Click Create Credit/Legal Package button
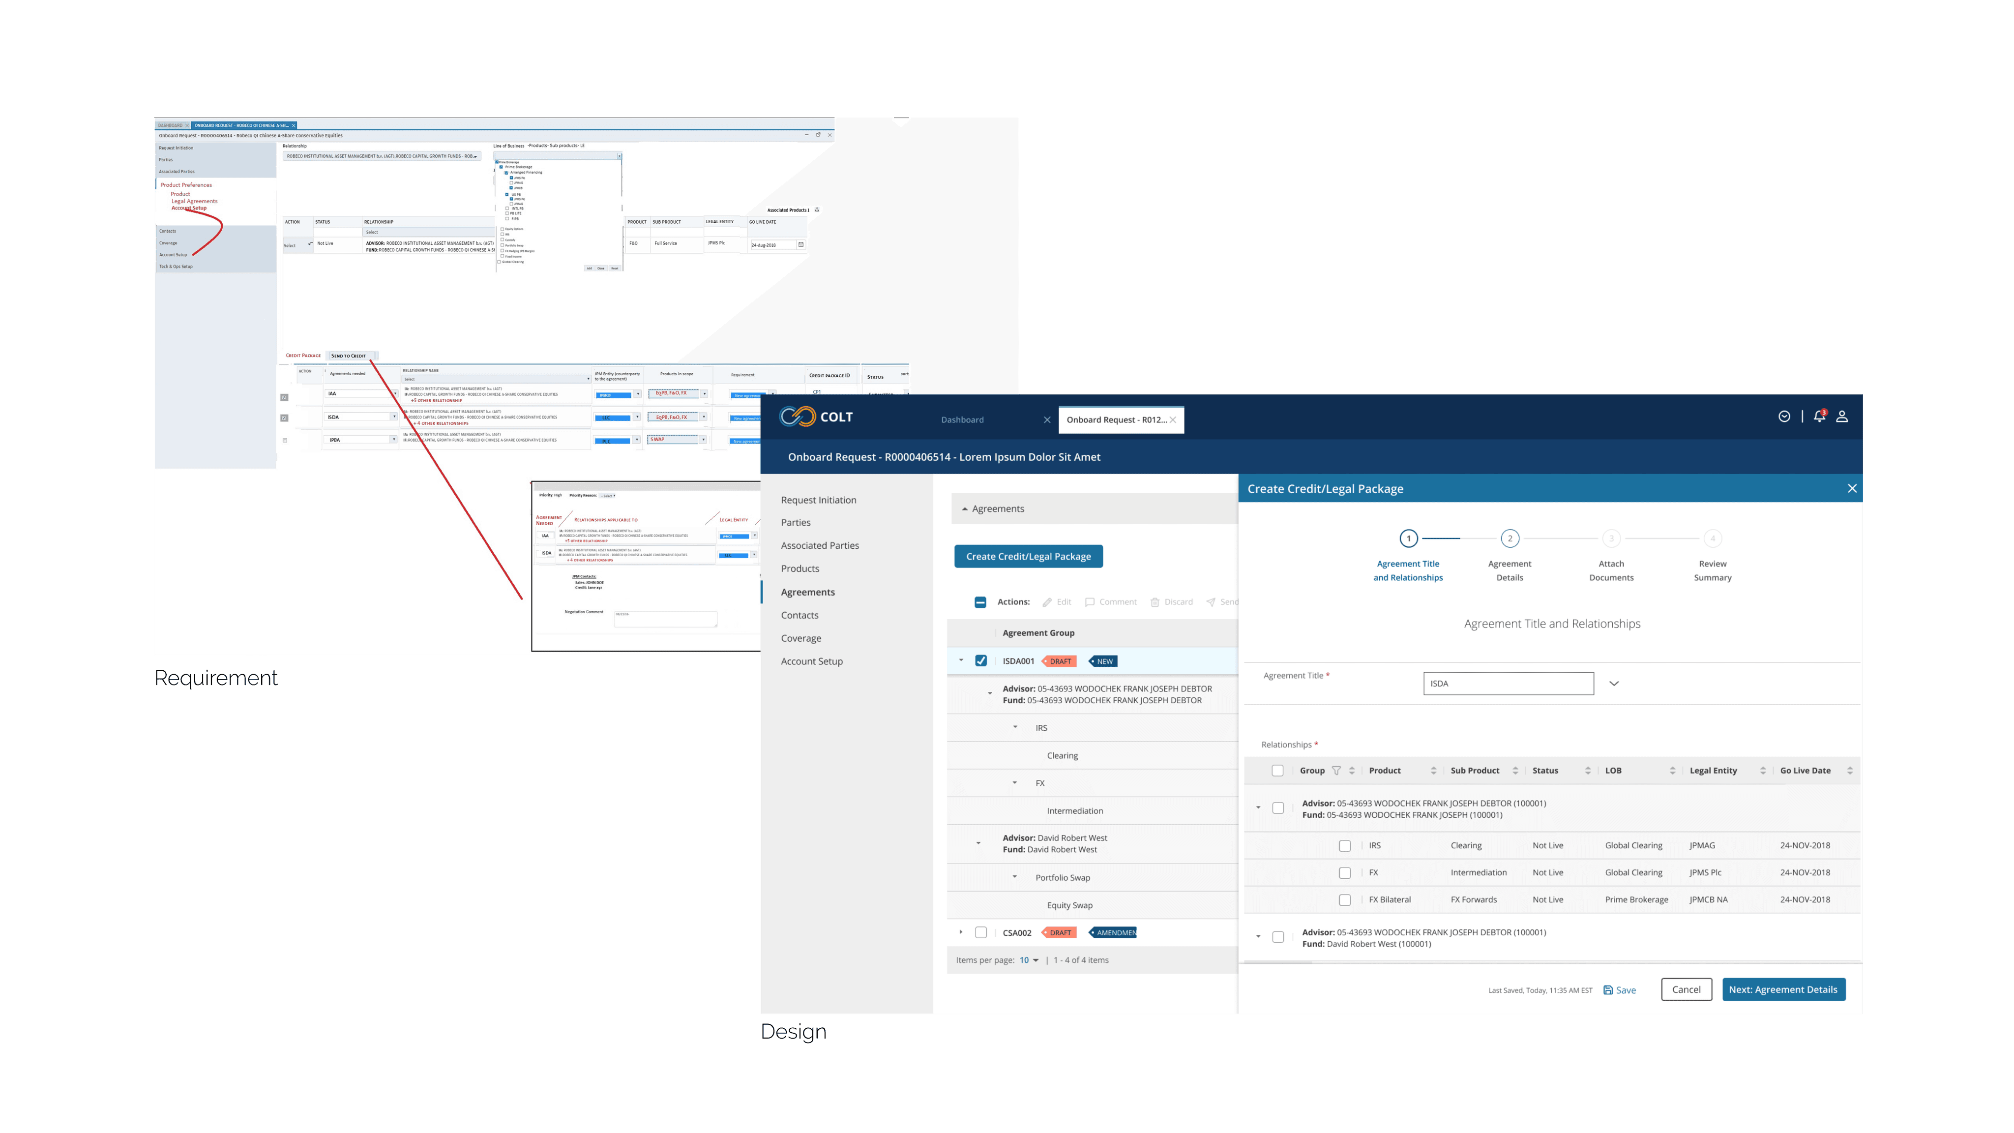The width and height of the screenshot is (2014, 1133). 1028,557
